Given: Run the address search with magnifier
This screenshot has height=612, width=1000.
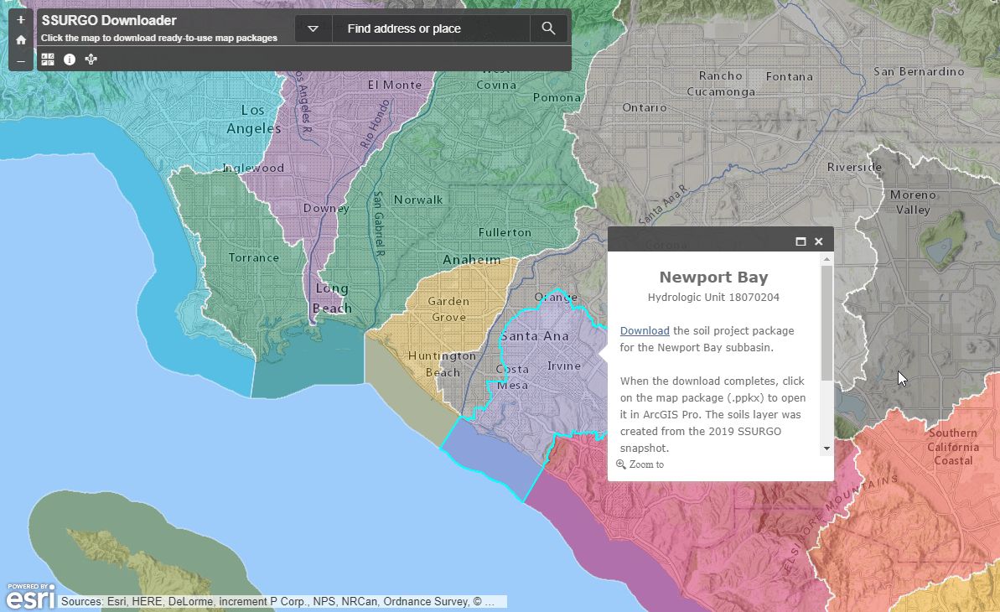Looking at the screenshot, I should coord(548,28).
